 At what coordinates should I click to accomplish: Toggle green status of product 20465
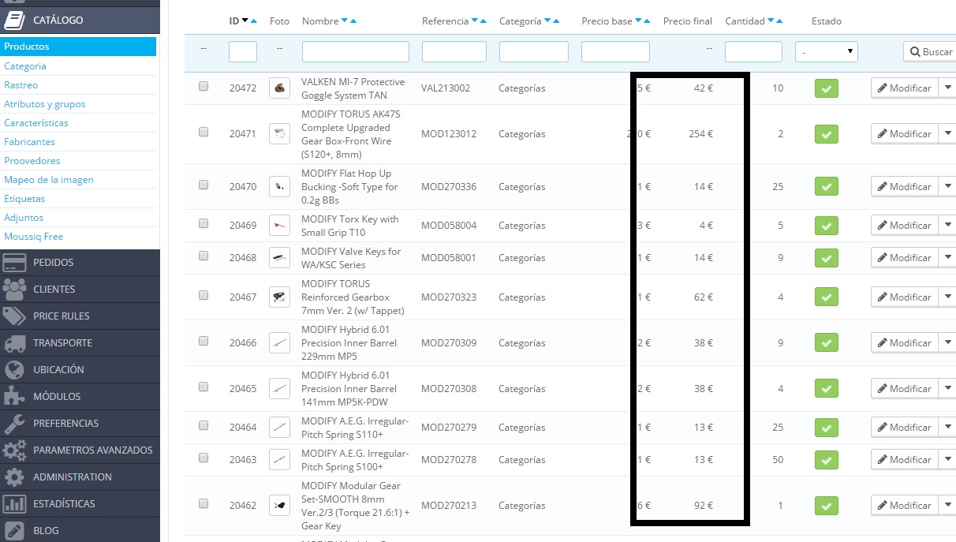[x=826, y=389]
